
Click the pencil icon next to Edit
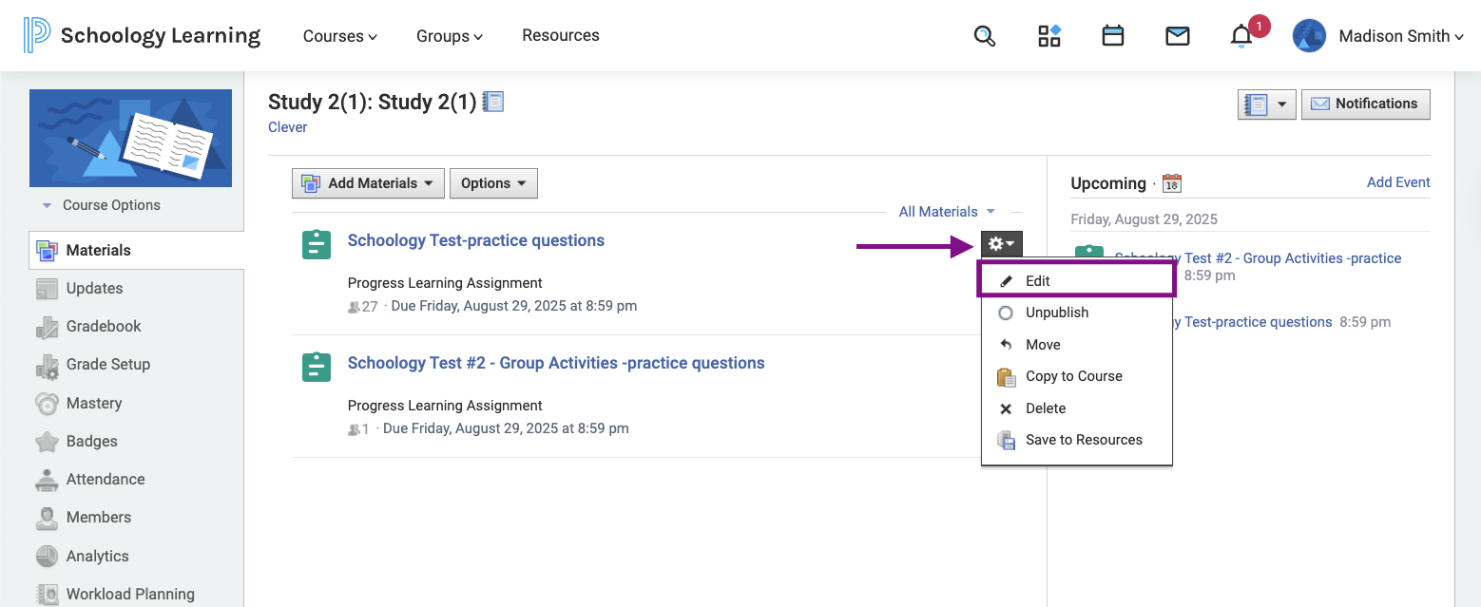(1006, 281)
